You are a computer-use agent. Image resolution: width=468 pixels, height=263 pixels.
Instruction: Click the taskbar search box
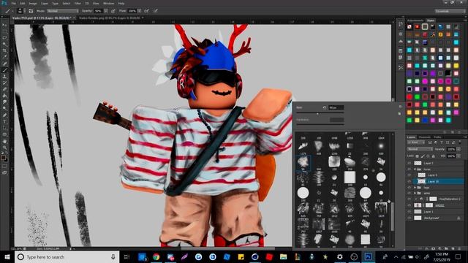[67, 256]
